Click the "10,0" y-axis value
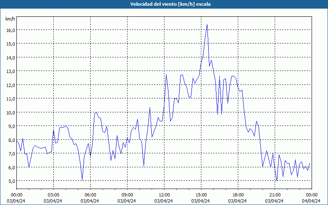 pyautogui.click(x=11, y=112)
